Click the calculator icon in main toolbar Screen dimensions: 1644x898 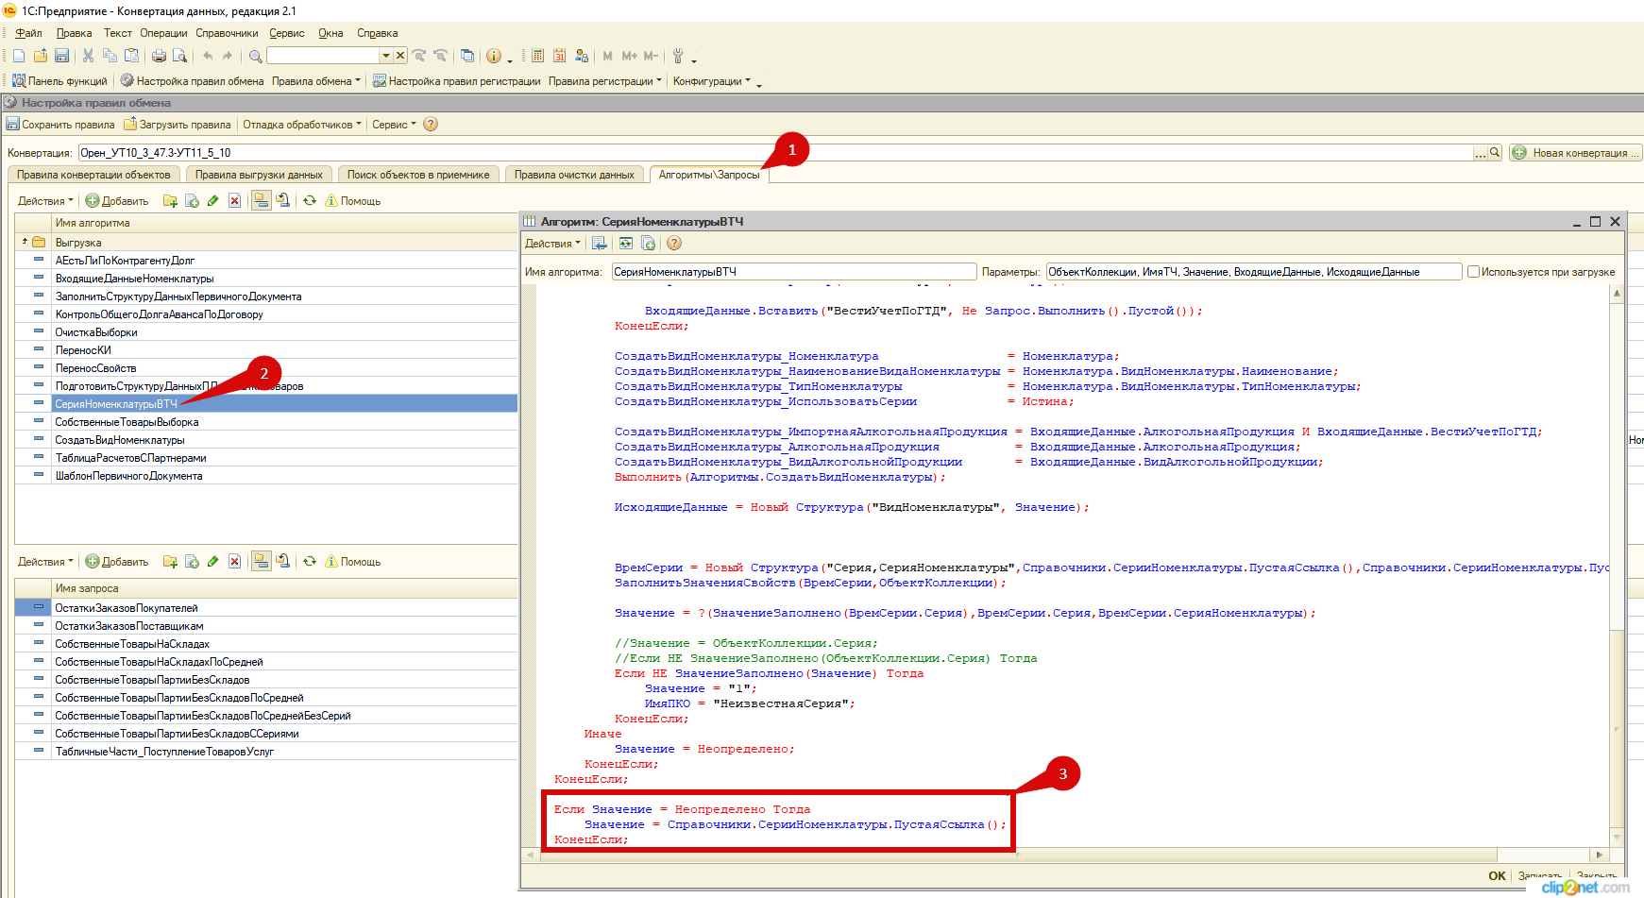click(x=538, y=56)
